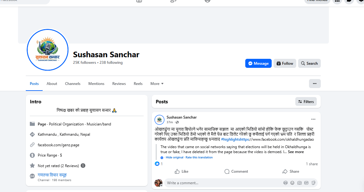Insert an avatar sticker in the comment
364x192 pixels.
[x=285, y=183]
